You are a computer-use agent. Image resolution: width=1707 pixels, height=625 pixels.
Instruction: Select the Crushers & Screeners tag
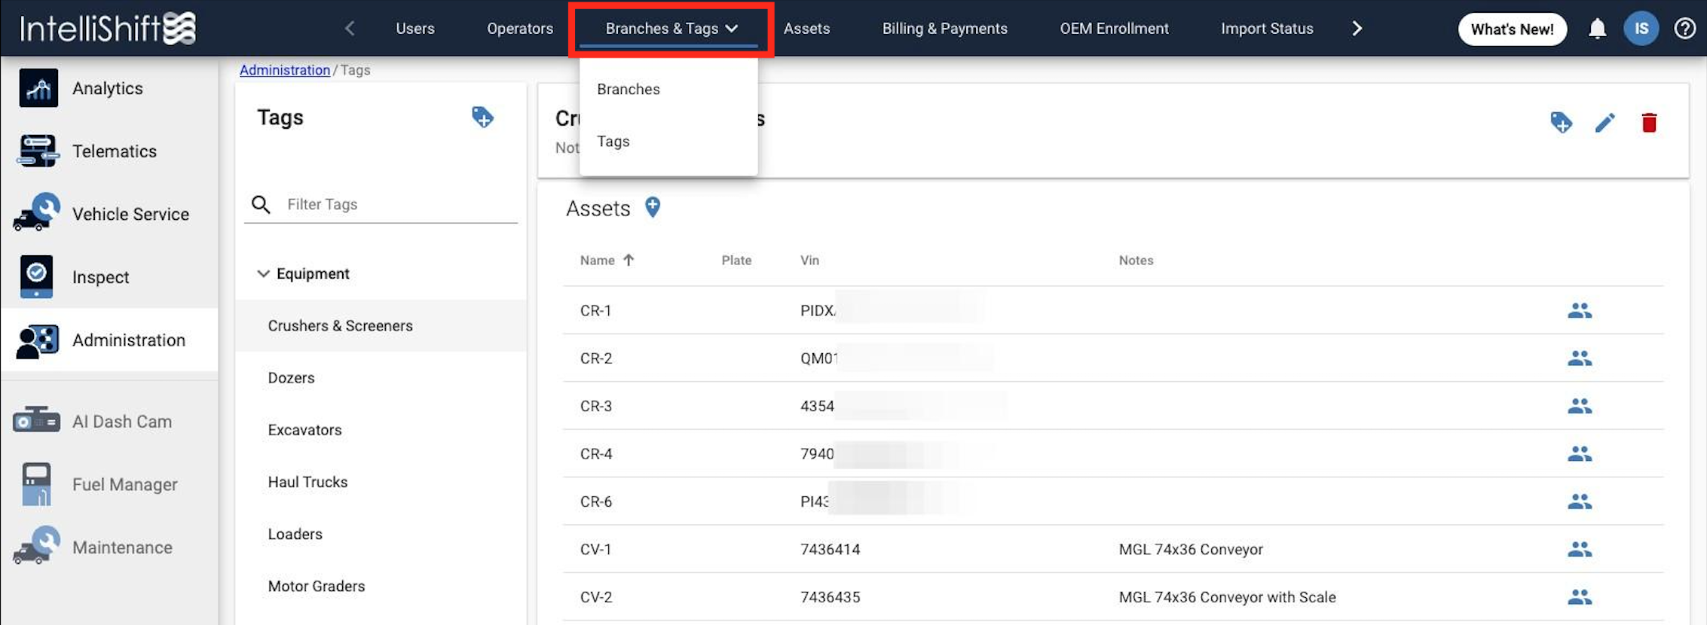click(x=381, y=325)
